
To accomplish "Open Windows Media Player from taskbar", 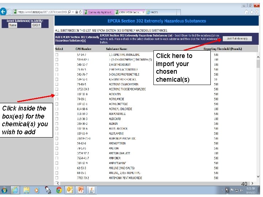I will coord(37,190).
